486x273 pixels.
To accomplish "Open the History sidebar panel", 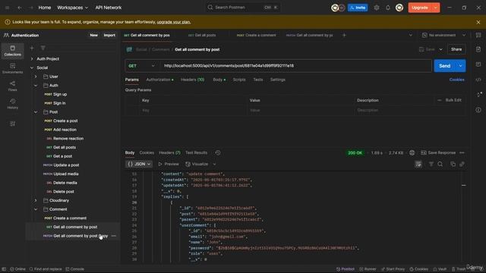I will point(12,104).
